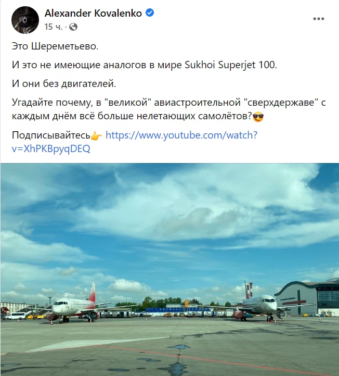Open the three-dot post options menu
The width and height of the screenshot is (339, 376).
(x=319, y=19)
